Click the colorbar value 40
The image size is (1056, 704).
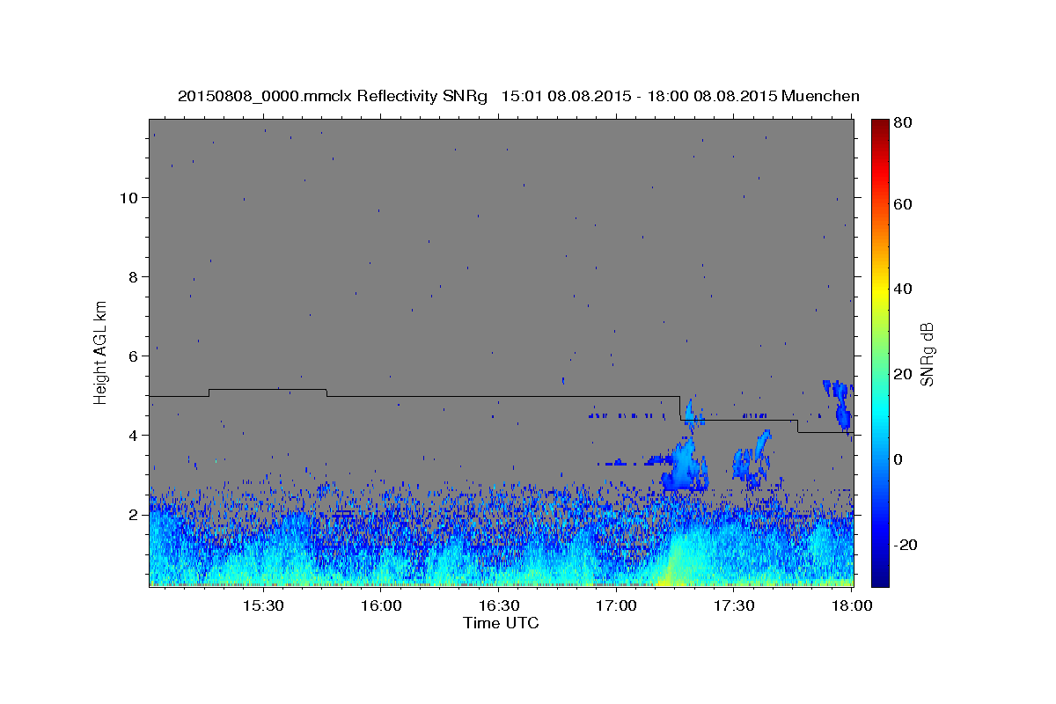[x=902, y=289]
